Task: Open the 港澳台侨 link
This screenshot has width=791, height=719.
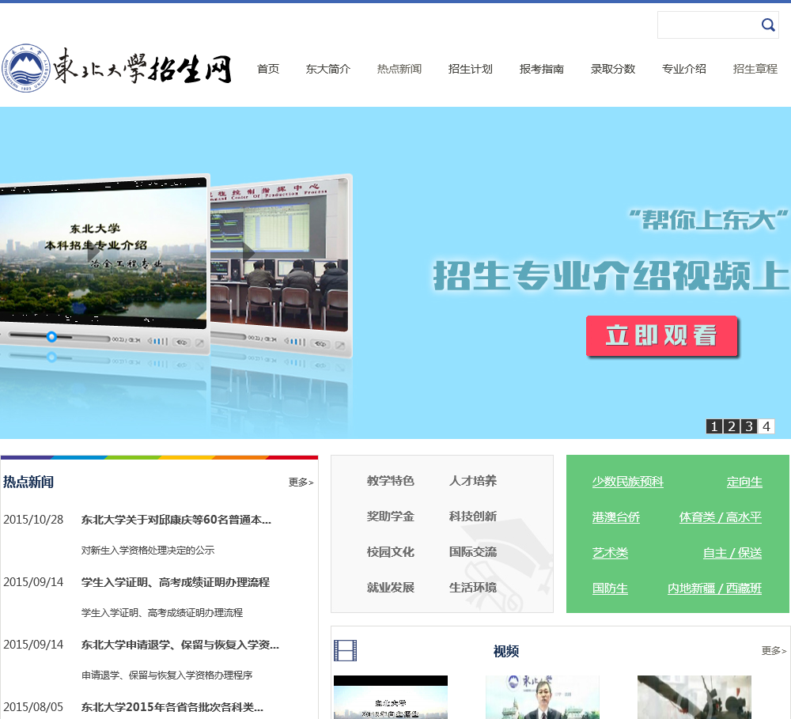Action: pyautogui.click(x=616, y=517)
